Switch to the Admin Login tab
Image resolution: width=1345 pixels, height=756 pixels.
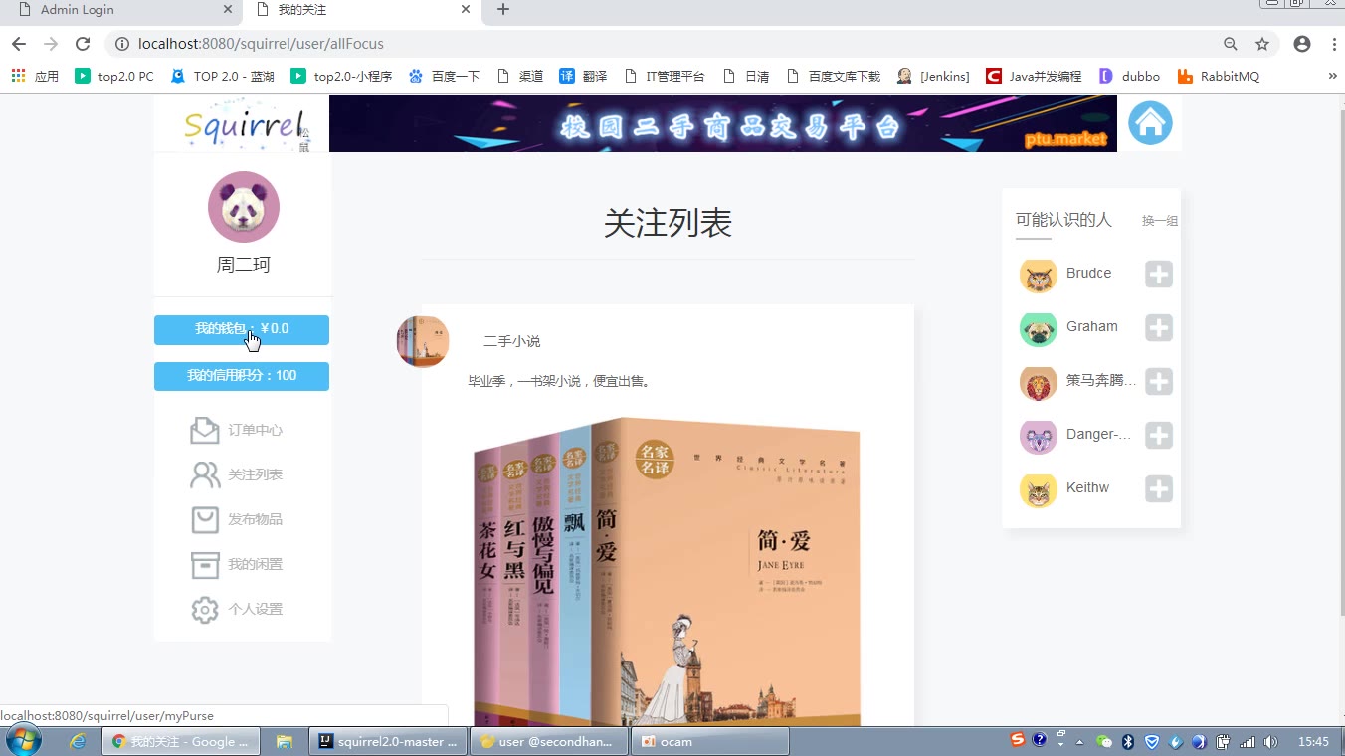[x=119, y=10]
